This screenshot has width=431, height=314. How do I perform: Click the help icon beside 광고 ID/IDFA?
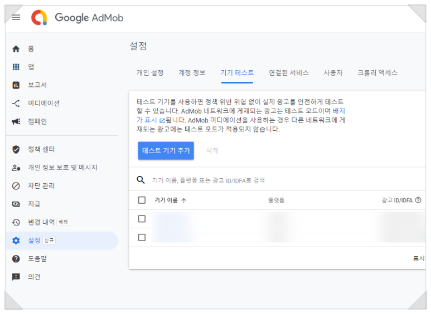[x=418, y=200]
